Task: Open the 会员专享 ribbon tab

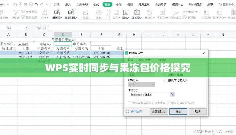Action: point(161,4)
